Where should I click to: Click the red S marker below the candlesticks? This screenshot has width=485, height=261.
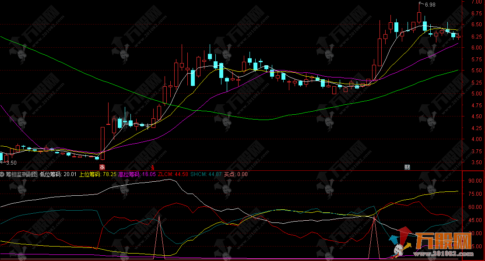pyautogui.click(x=153, y=167)
